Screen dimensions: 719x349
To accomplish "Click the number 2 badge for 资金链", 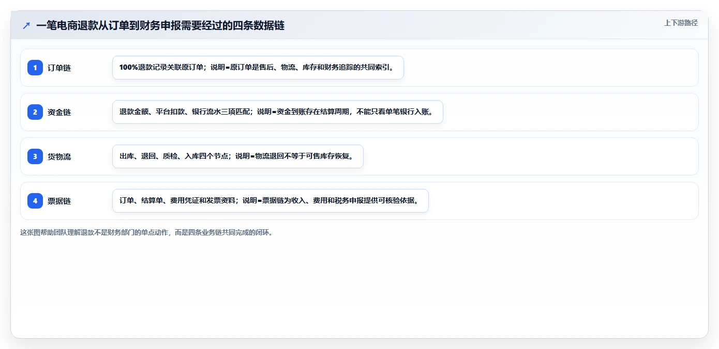I will pyautogui.click(x=35, y=112).
